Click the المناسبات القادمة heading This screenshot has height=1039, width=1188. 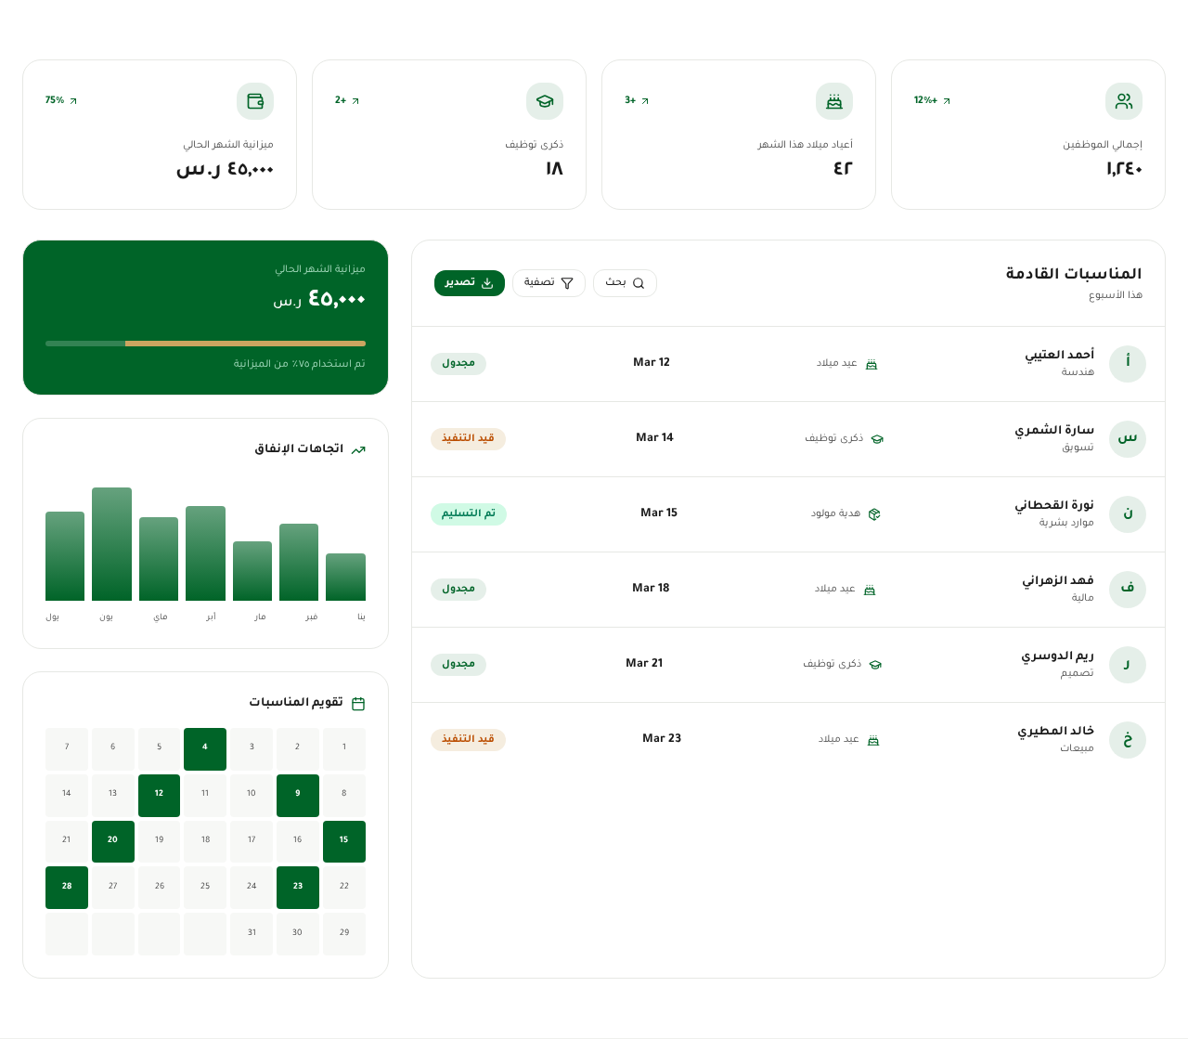tap(1074, 274)
